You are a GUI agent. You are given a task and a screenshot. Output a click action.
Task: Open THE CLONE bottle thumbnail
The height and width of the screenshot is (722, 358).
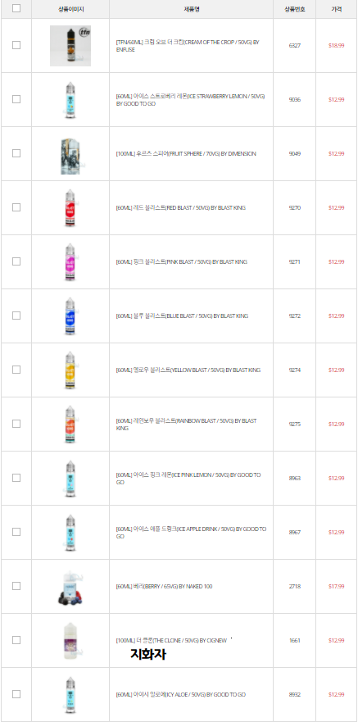[x=70, y=641]
